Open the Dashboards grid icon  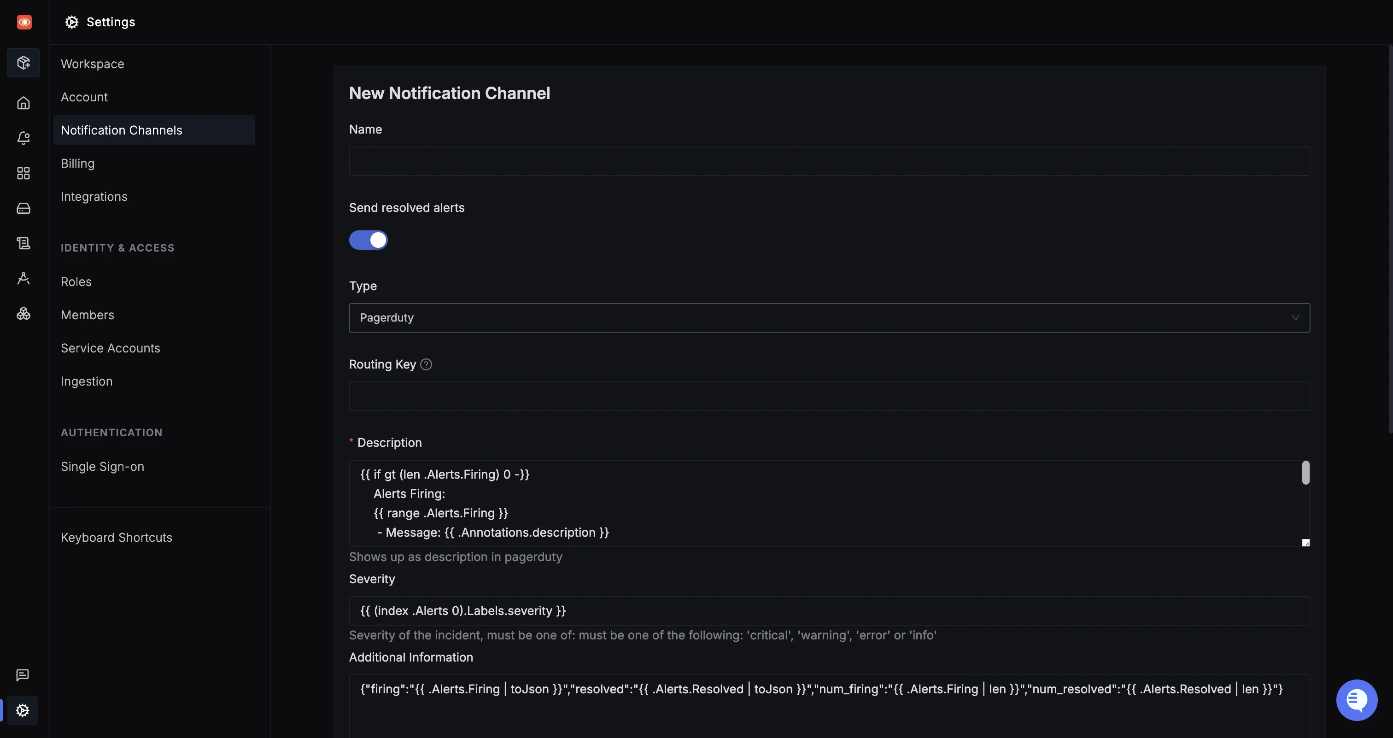(x=23, y=173)
